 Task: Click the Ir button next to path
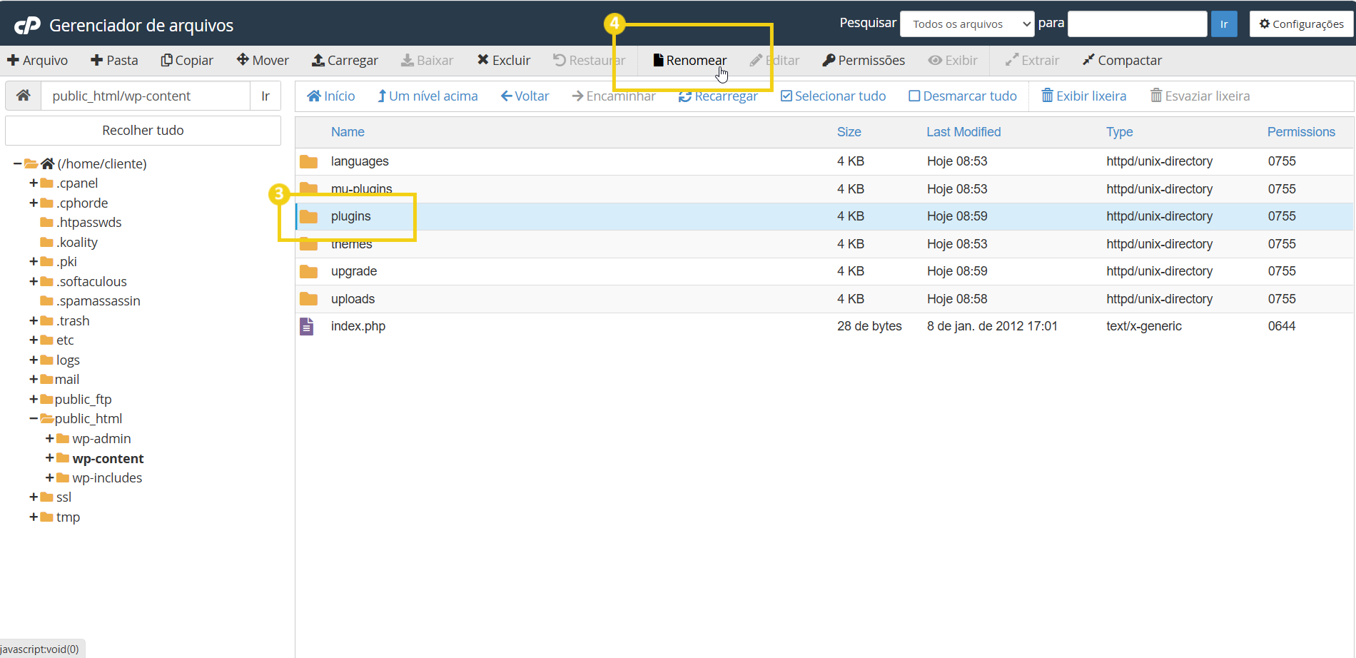click(265, 96)
